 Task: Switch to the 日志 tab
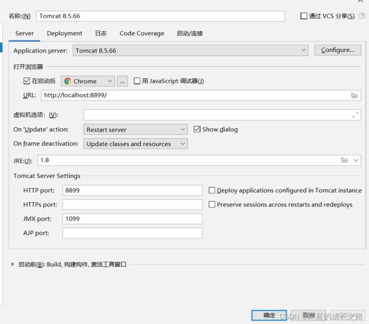click(x=100, y=33)
